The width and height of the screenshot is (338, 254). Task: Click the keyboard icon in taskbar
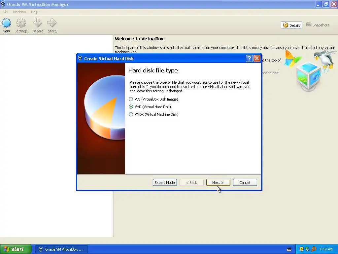[289, 249]
